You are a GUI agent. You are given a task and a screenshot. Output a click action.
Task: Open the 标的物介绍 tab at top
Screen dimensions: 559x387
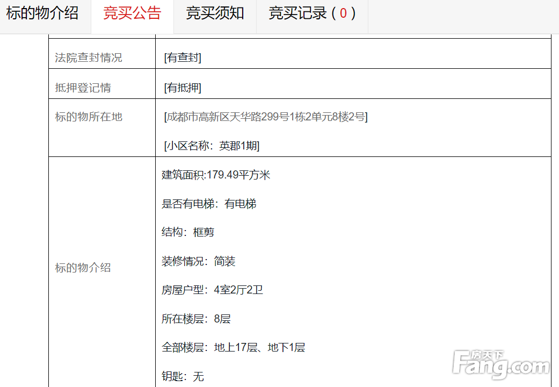tap(42, 13)
